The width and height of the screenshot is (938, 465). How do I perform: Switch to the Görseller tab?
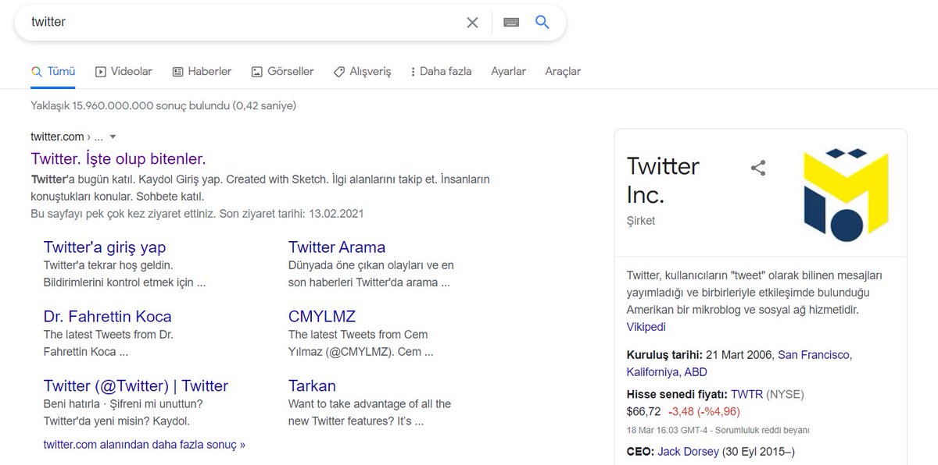[282, 71]
